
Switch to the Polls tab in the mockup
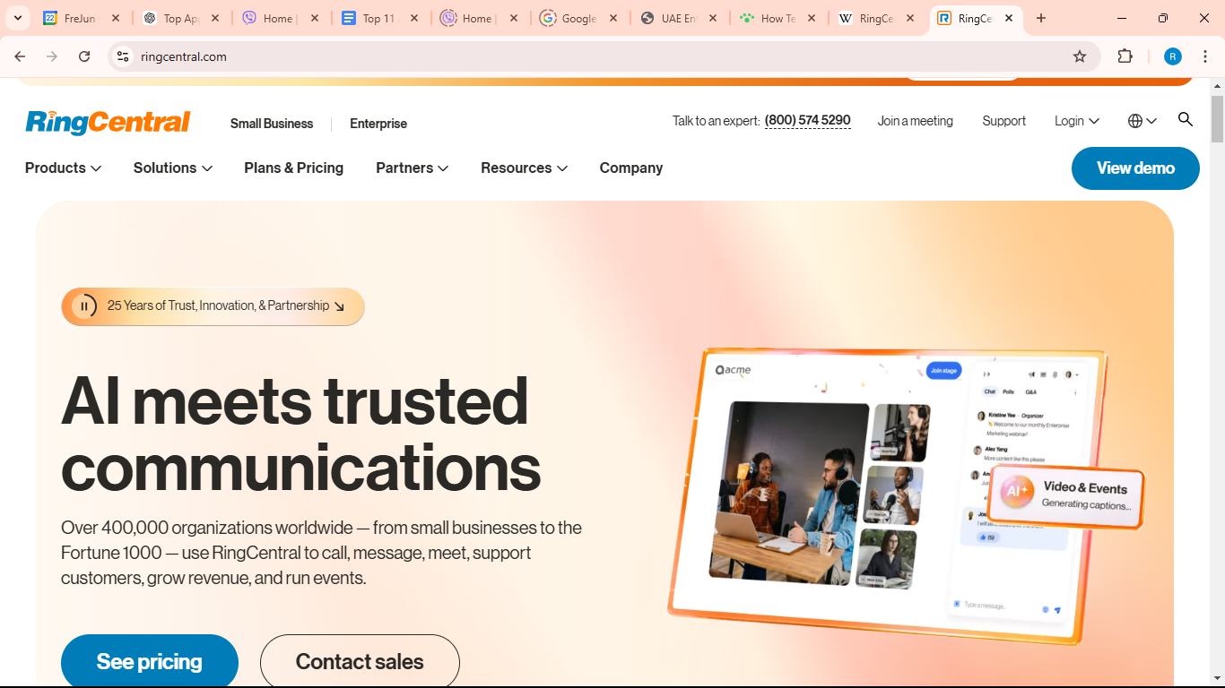pos(1008,391)
